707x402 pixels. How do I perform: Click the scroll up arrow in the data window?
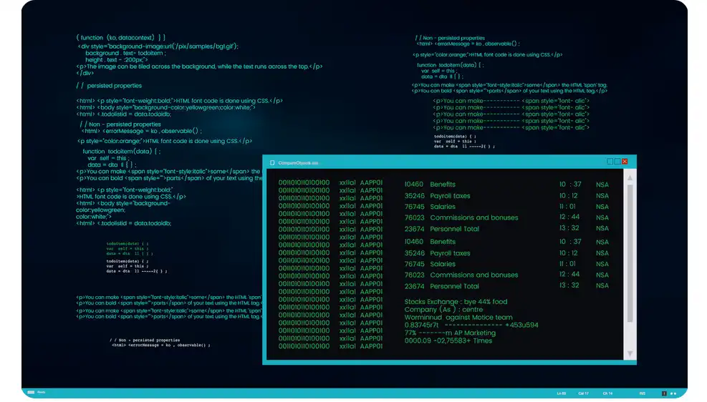tap(630, 178)
